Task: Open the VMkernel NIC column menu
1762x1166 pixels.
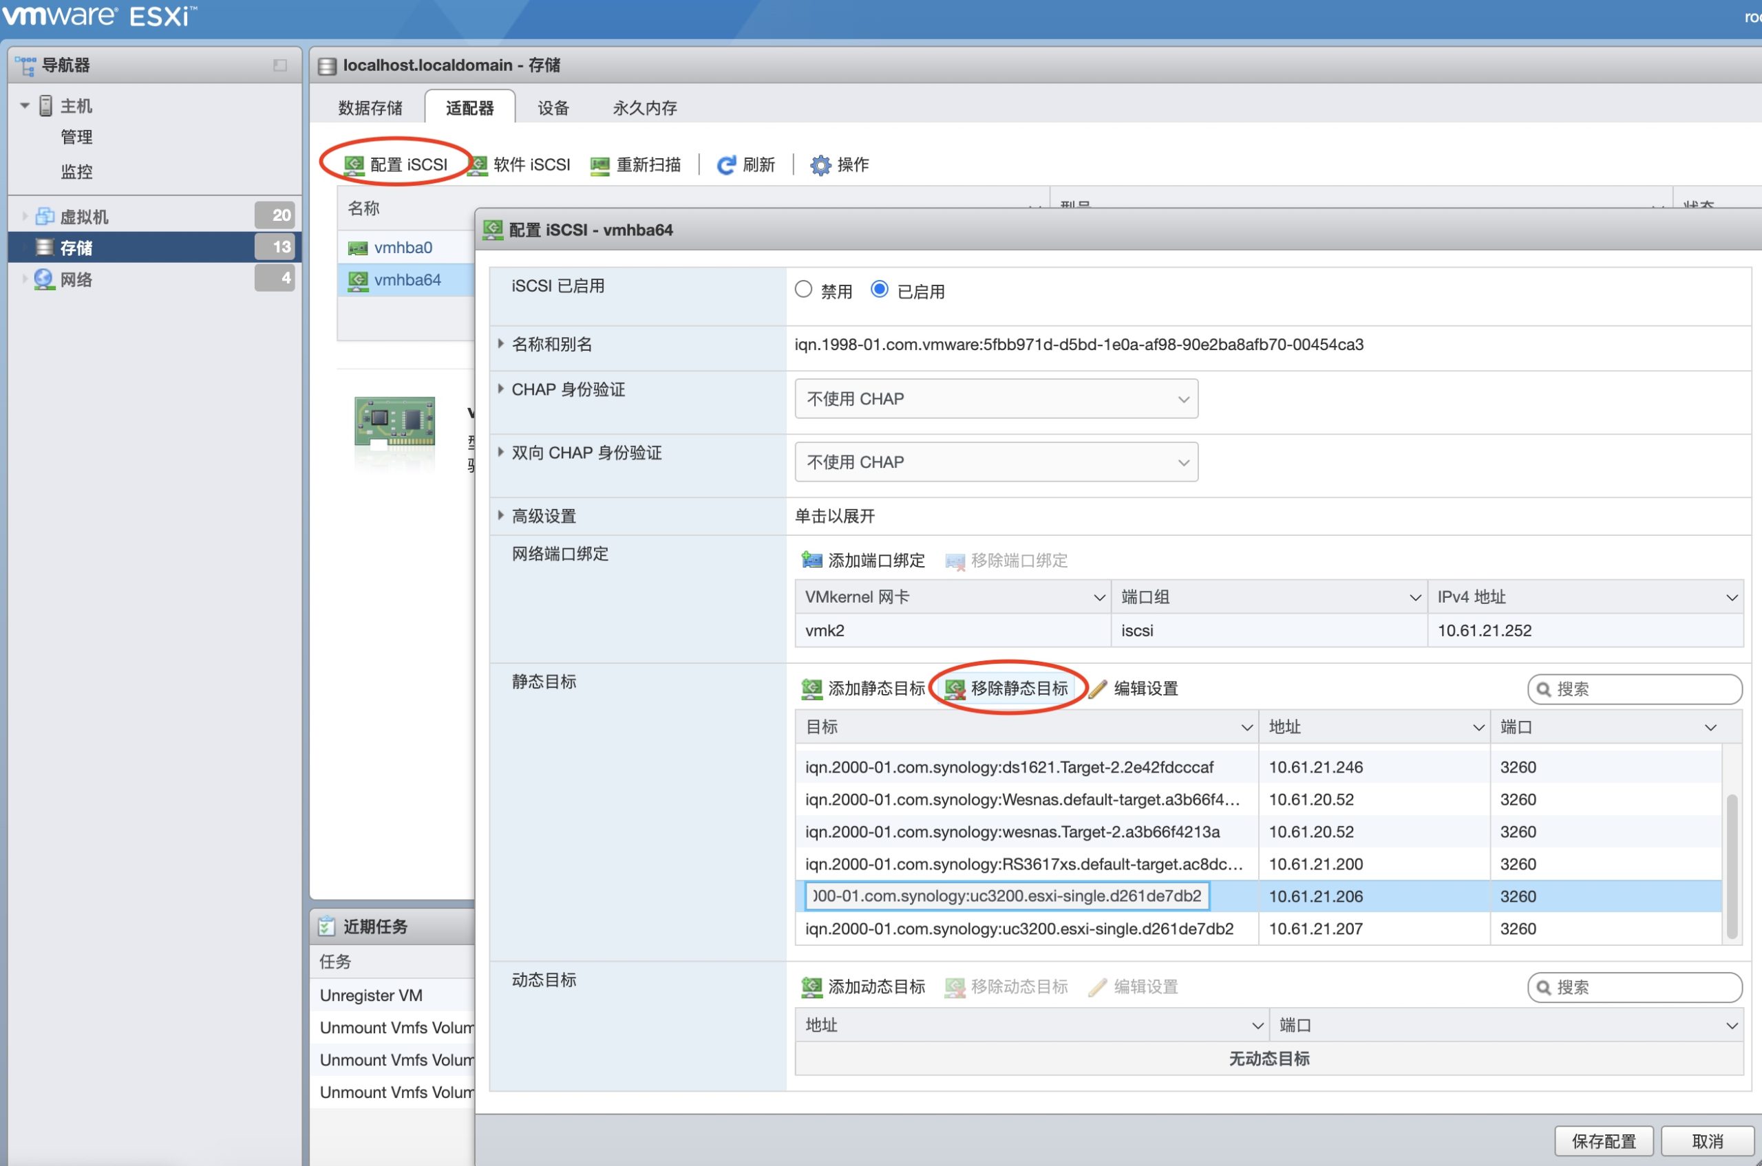Action: tap(1099, 597)
